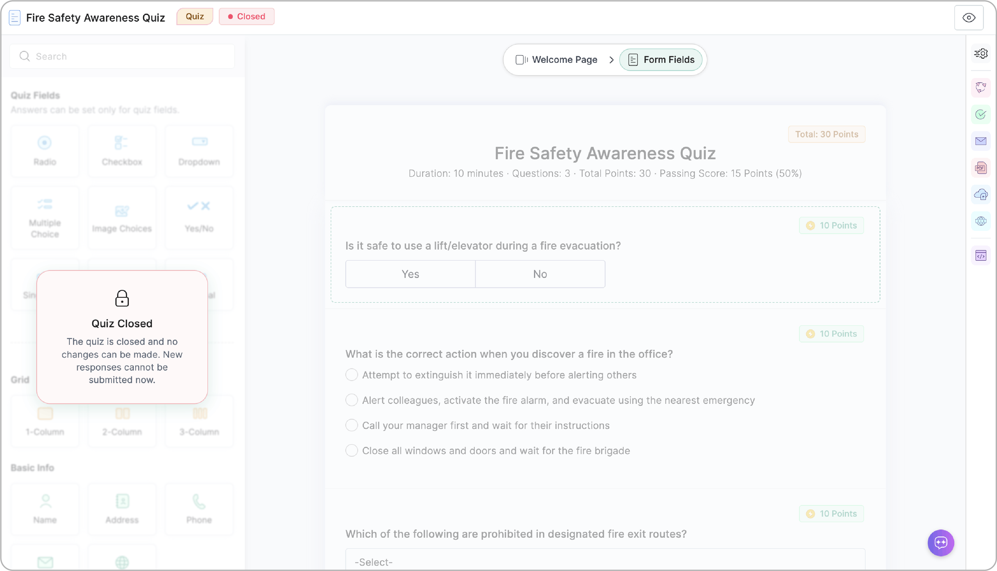Click into the field Search box

click(122, 56)
